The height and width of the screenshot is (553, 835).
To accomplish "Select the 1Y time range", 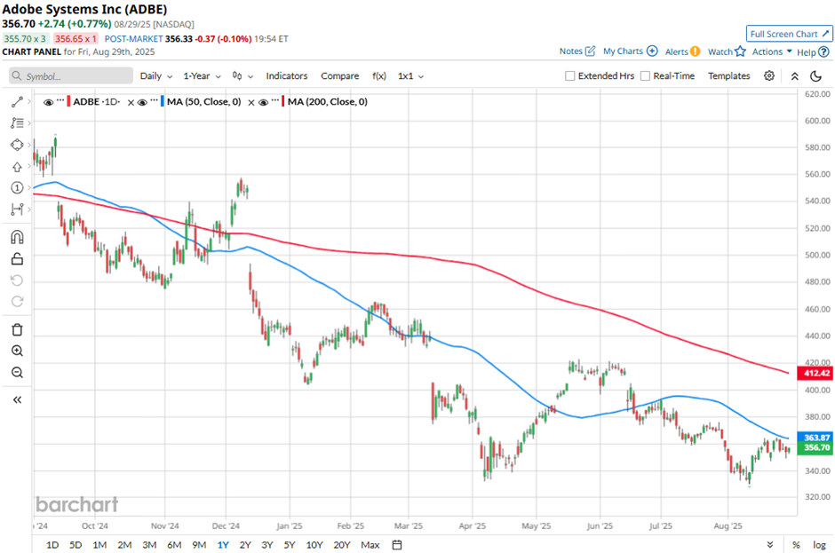I will coord(223,544).
